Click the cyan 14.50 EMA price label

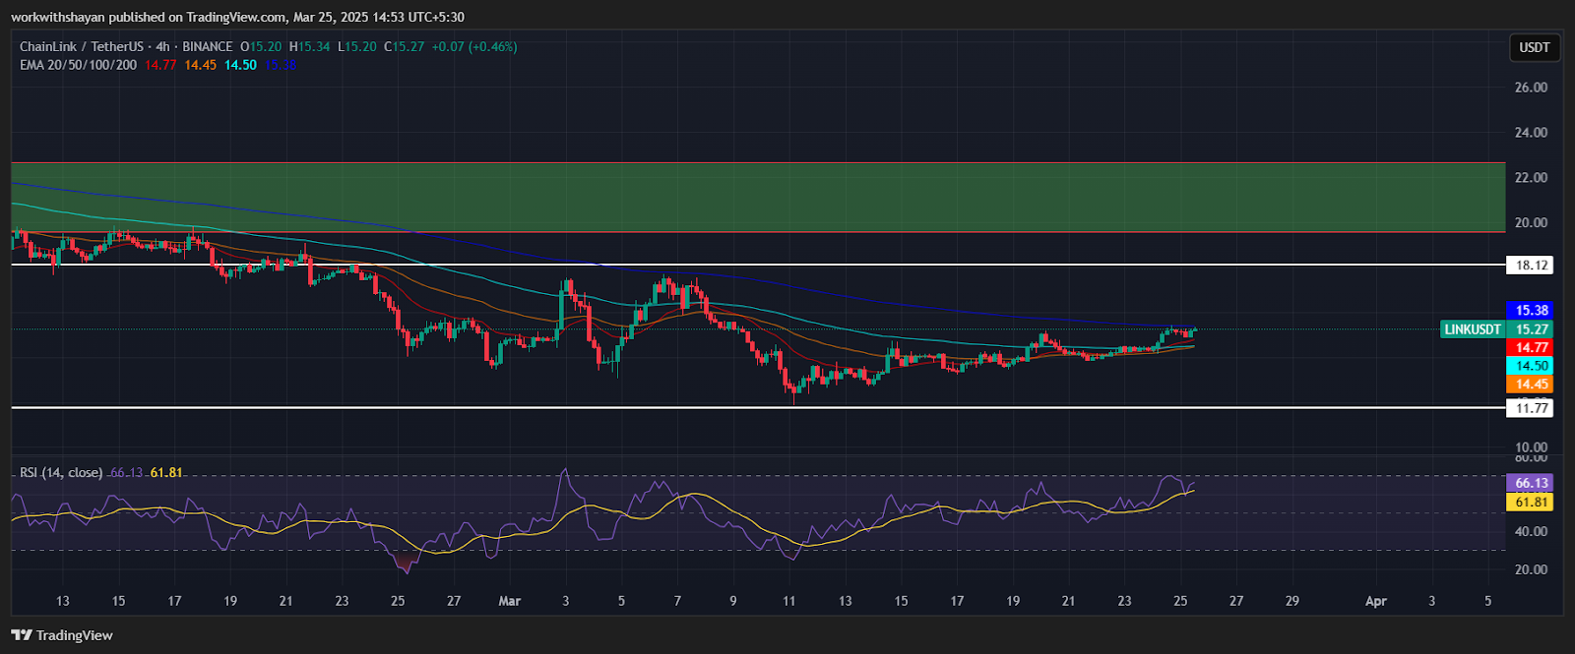point(1531,366)
